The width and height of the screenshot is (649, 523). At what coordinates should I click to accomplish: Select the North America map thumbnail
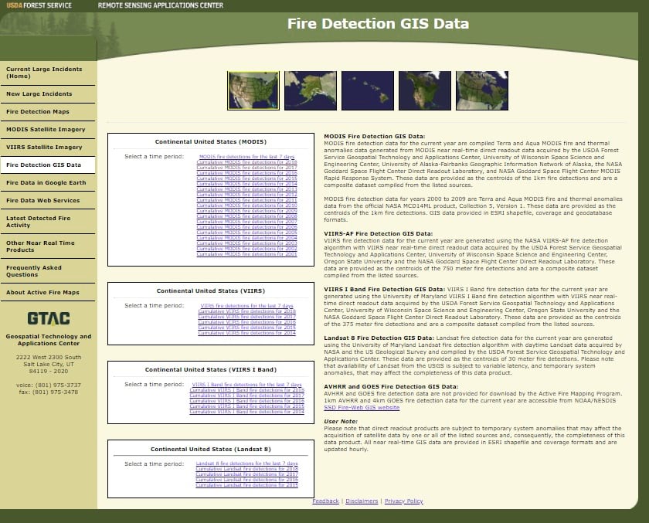click(x=425, y=90)
